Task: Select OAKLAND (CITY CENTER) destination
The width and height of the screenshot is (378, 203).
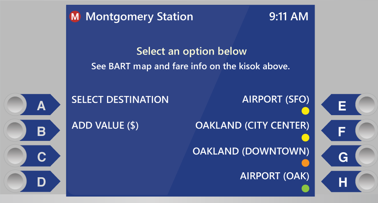Action: coord(252,126)
